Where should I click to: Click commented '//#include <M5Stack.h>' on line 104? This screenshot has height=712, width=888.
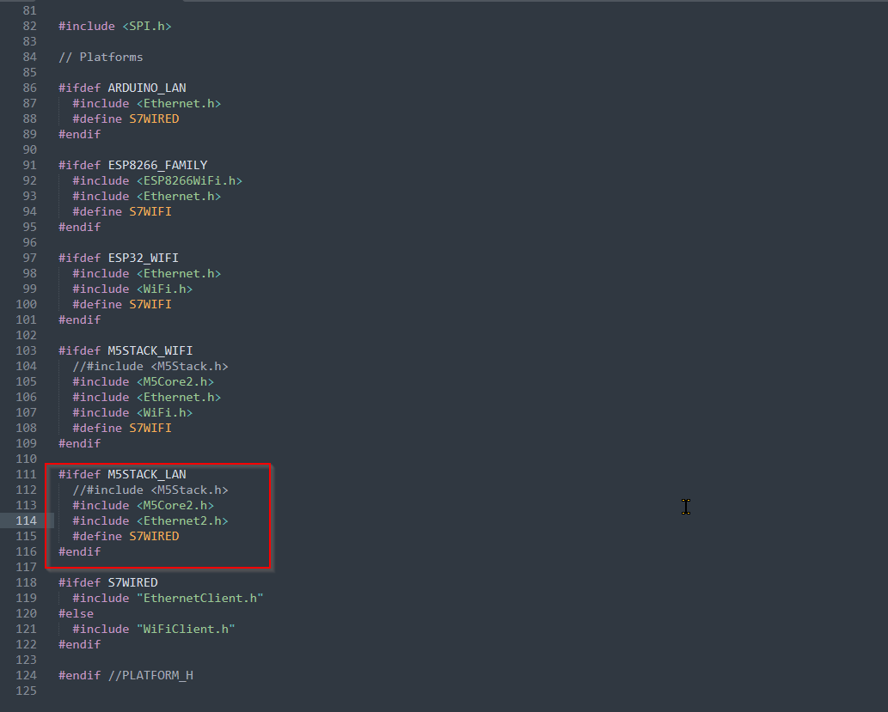point(150,366)
